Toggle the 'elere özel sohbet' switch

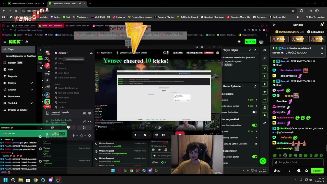254,112
